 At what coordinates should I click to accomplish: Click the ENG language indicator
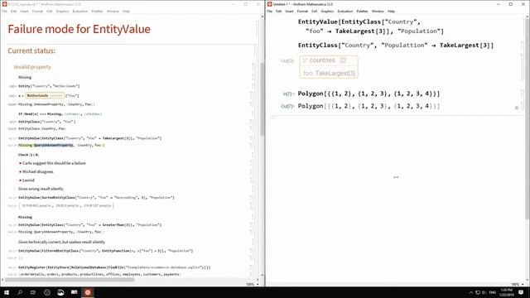(493, 292)
